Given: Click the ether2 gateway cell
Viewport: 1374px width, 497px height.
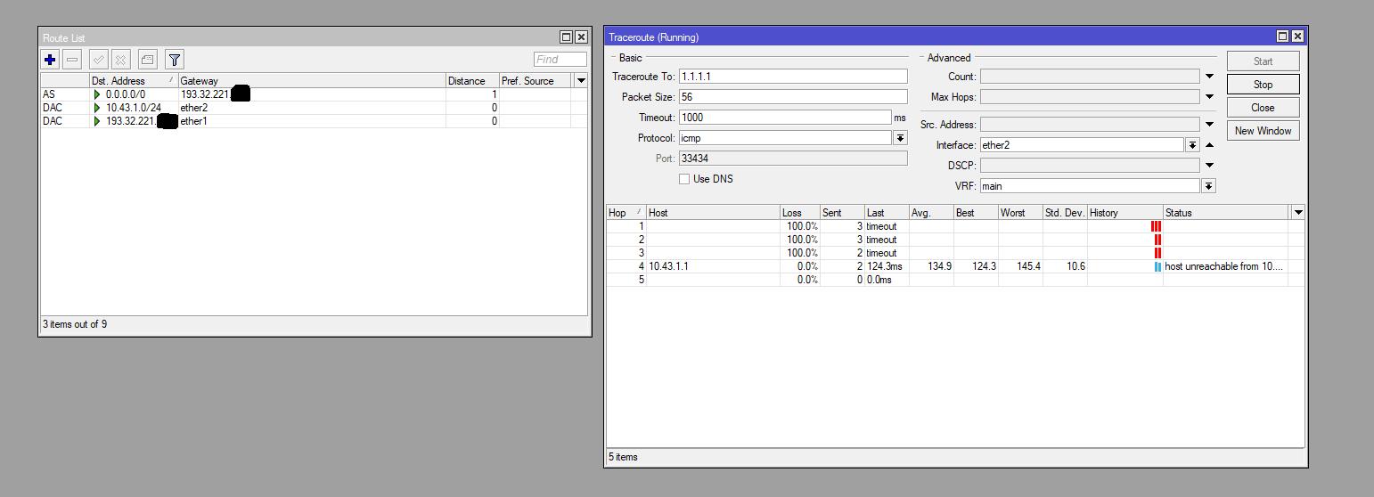Looking at the screenshot, I should tap(312, 107).
